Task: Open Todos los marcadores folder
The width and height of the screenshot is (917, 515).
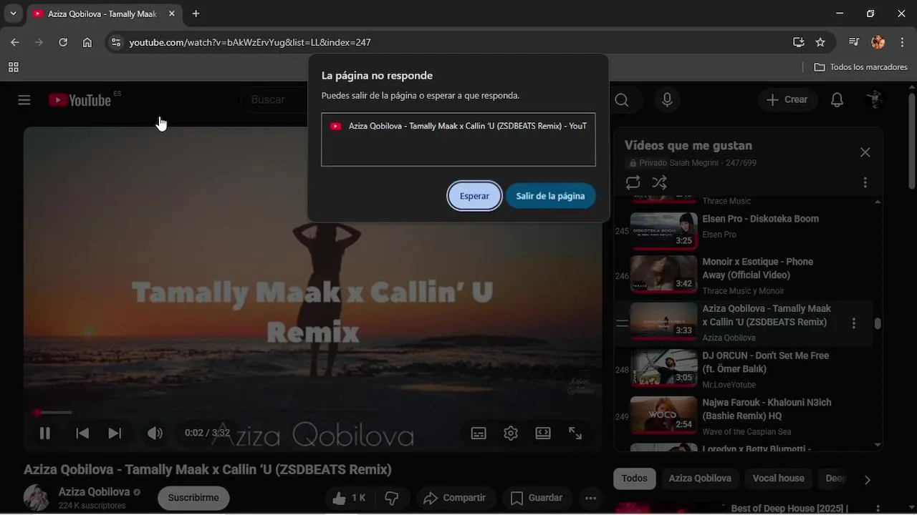Action: tap(861, 67)
